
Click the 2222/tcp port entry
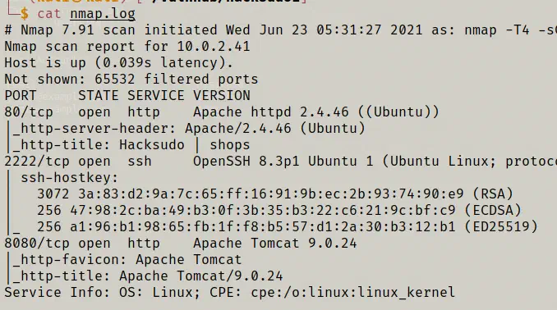[x=37, y=162]
